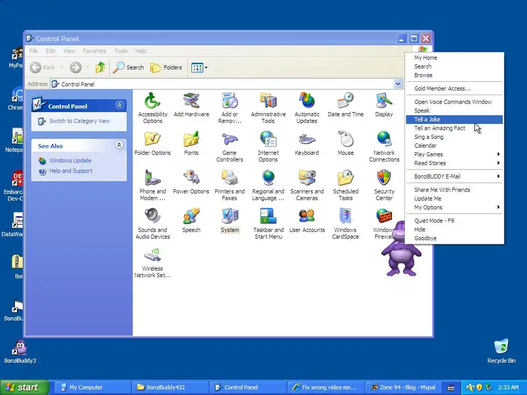527x395 pixels.
Task: Open Printers and Faxes icon
Action: coord(230,185)
